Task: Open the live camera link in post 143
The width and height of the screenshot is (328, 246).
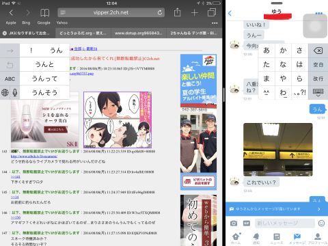Action: (34, 156)
